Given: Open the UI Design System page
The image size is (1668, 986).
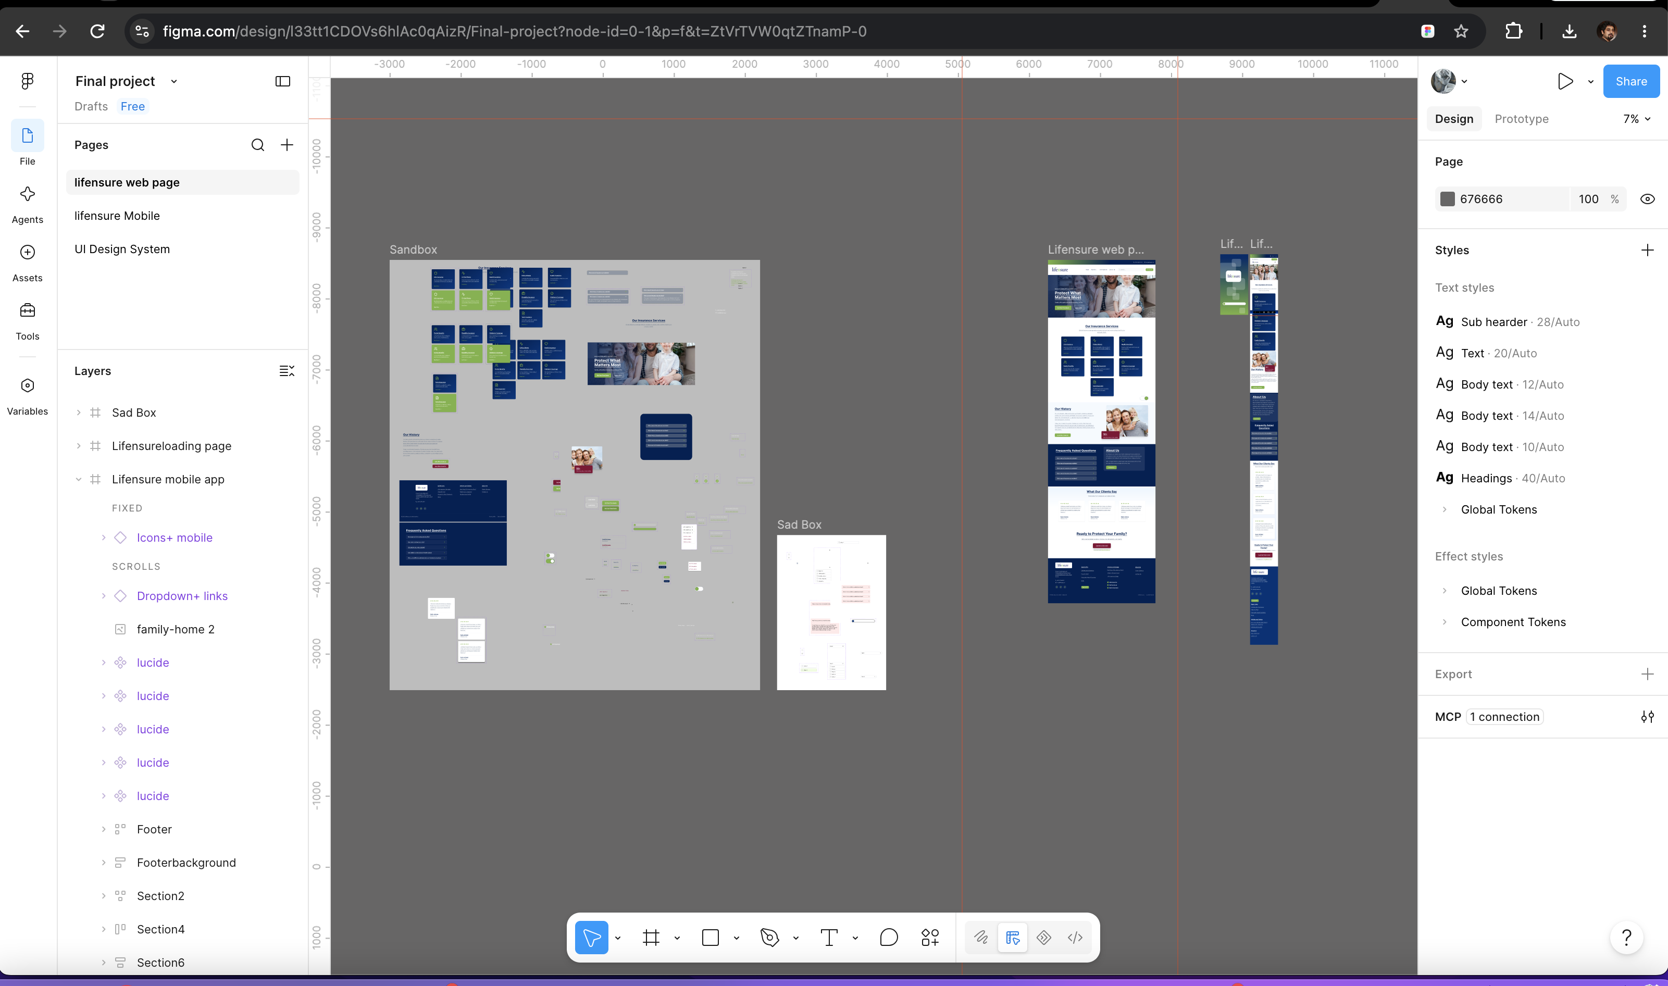Looking at the screenshot, I should point(183,249).
